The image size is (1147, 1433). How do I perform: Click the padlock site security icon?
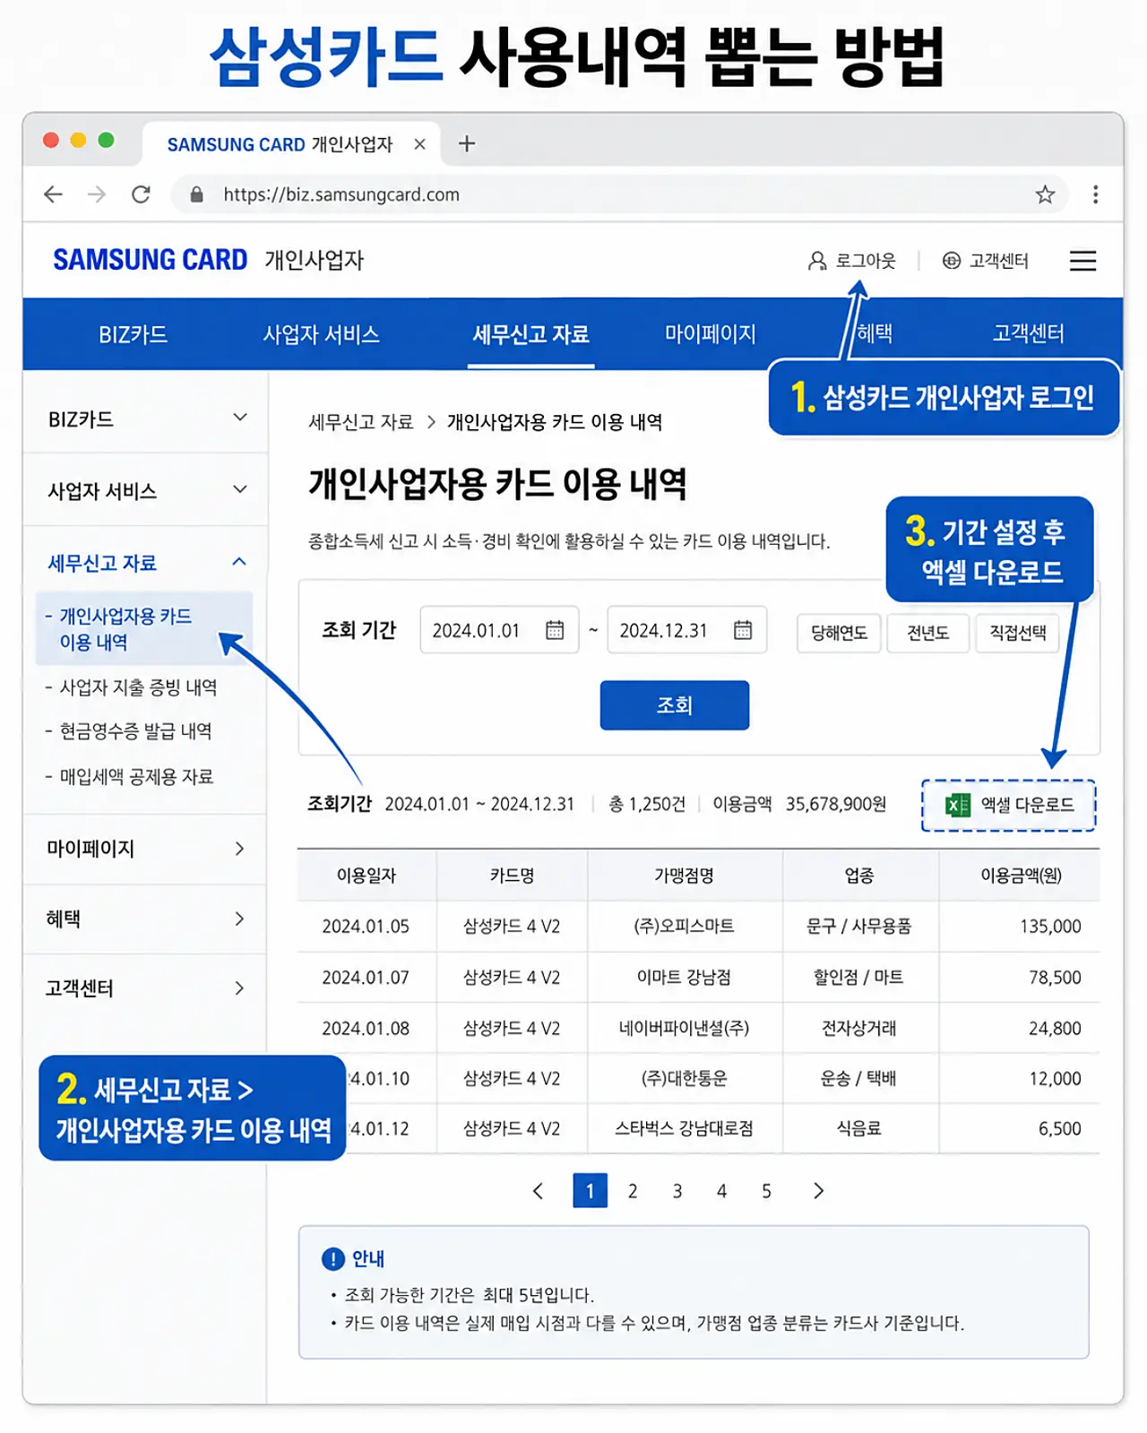(197, 194)
